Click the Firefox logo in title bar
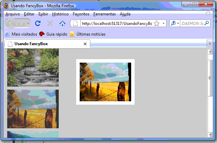This screenshot has width=217, height=143. tap(6, 6)
